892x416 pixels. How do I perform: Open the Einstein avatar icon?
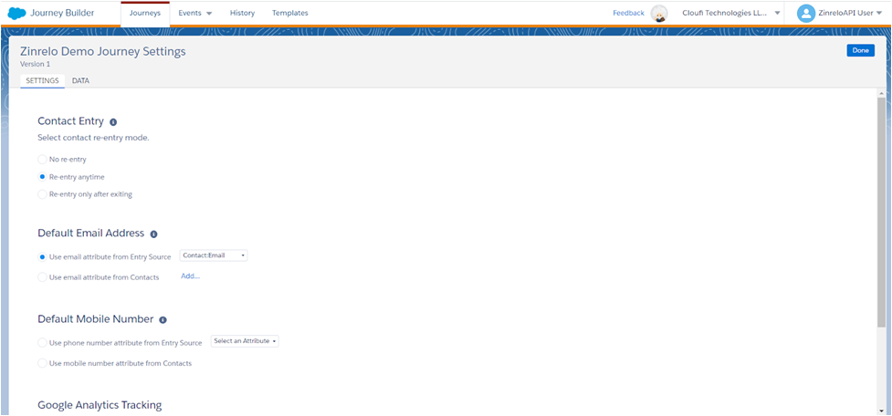pyautogui.click(x=659, y=13)
